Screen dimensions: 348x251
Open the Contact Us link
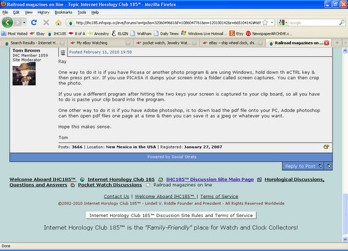pos(116,197)
